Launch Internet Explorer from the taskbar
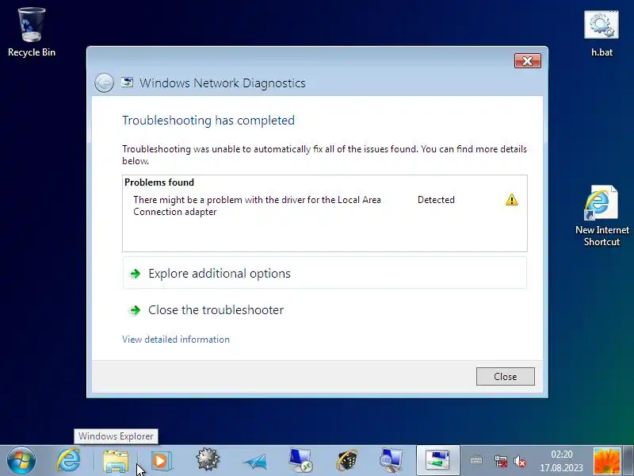The height and width of the screenshot is (476, 634). click(68, 460)
